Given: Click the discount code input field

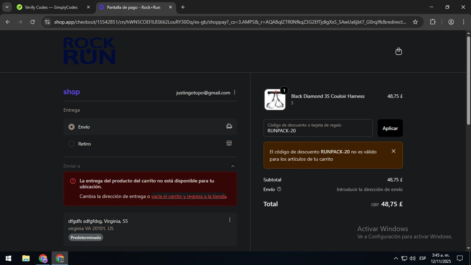Looking at the screenshot, I should (x=318, y=128).
